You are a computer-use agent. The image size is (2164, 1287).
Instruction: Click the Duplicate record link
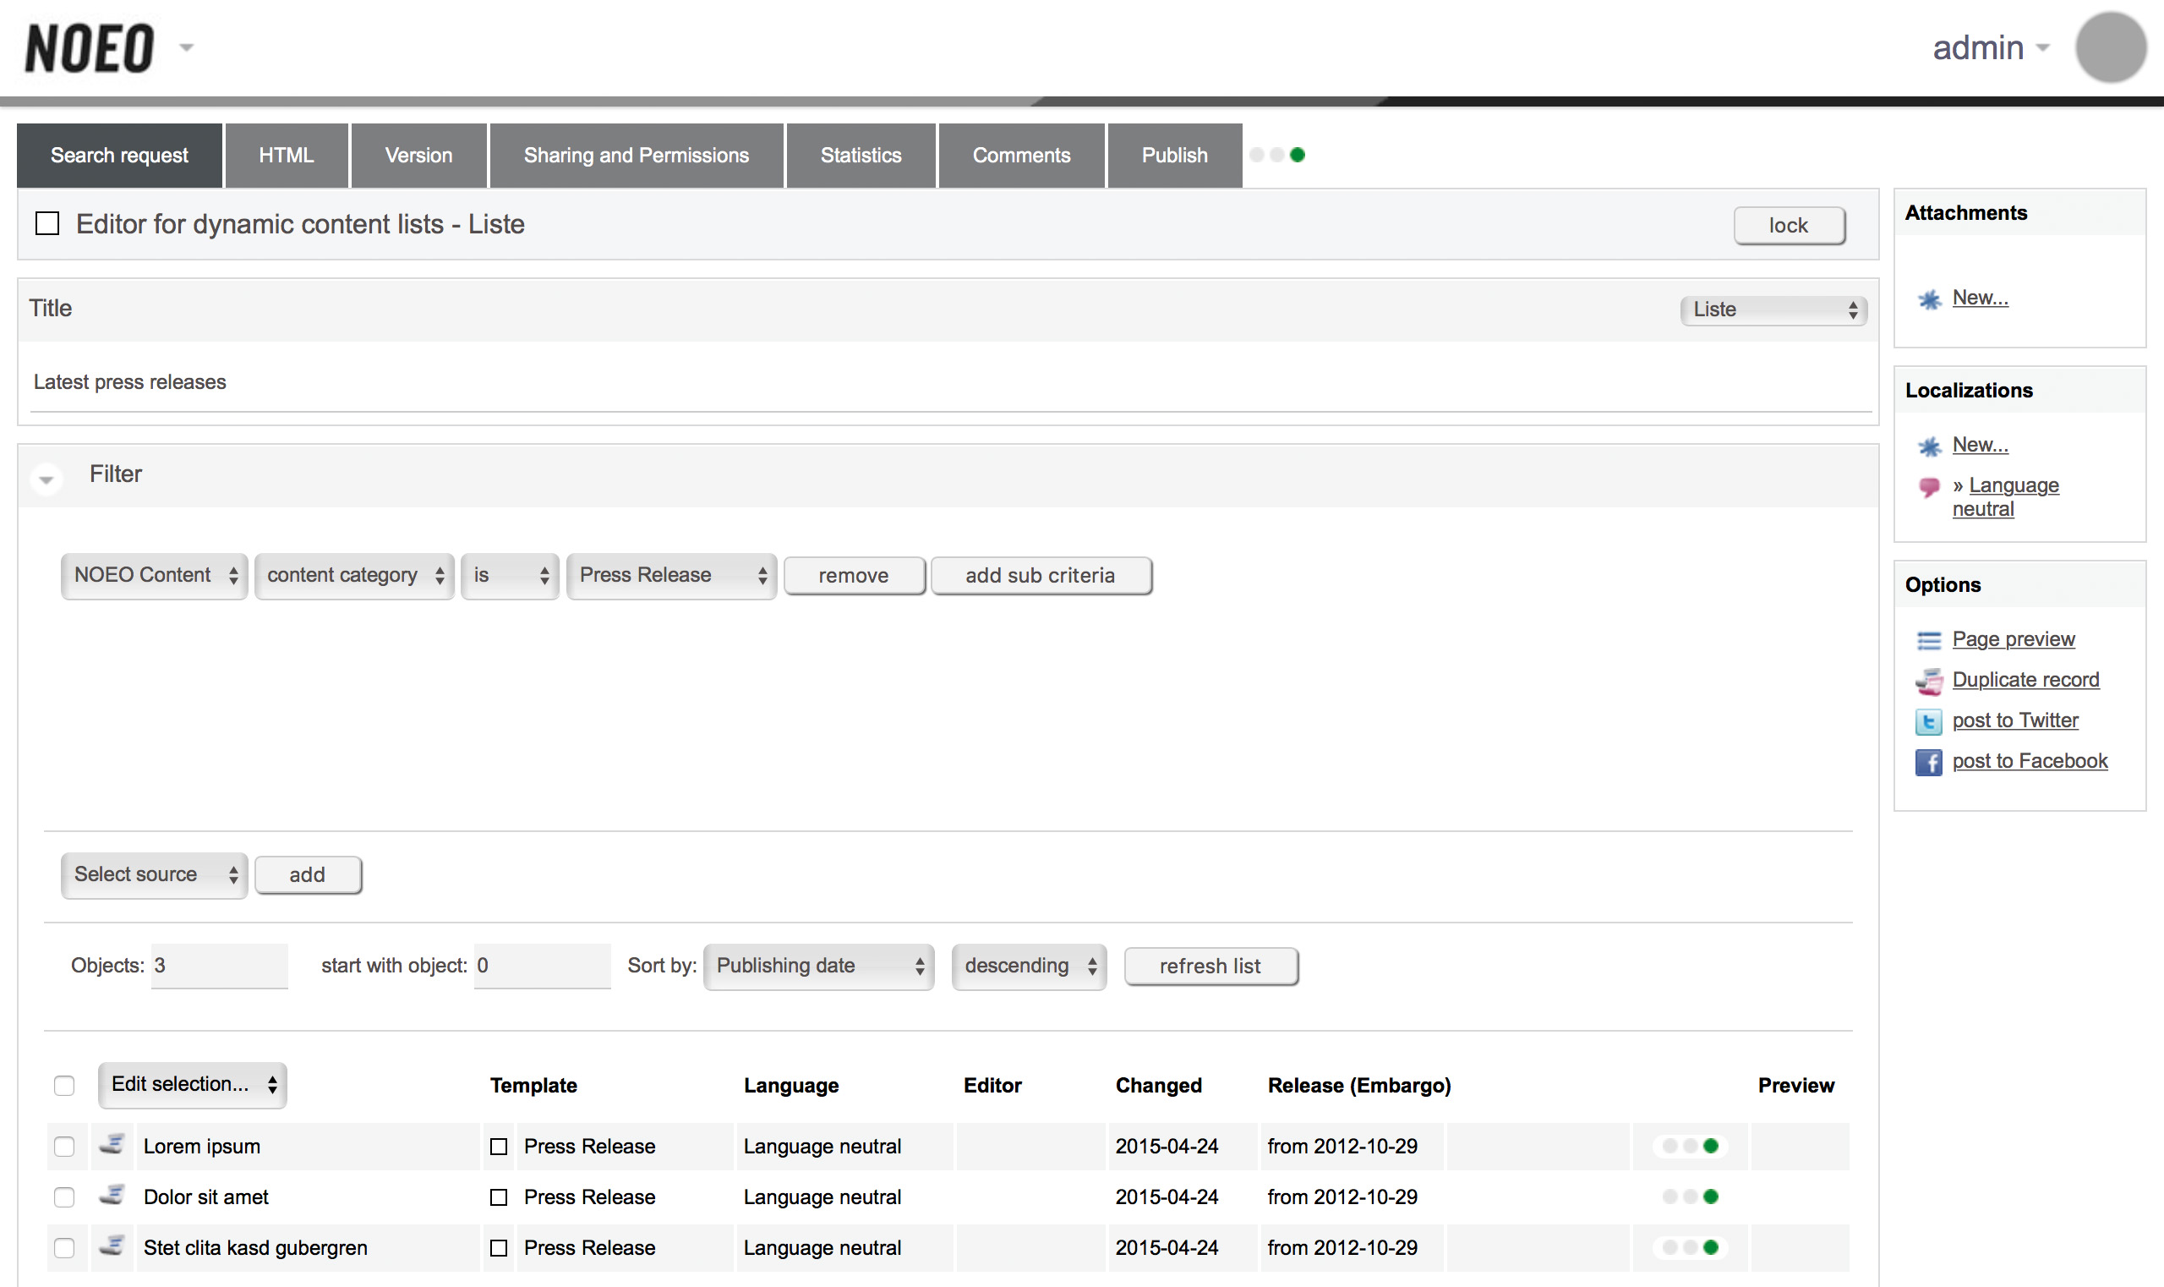[x=2025, y=680]
